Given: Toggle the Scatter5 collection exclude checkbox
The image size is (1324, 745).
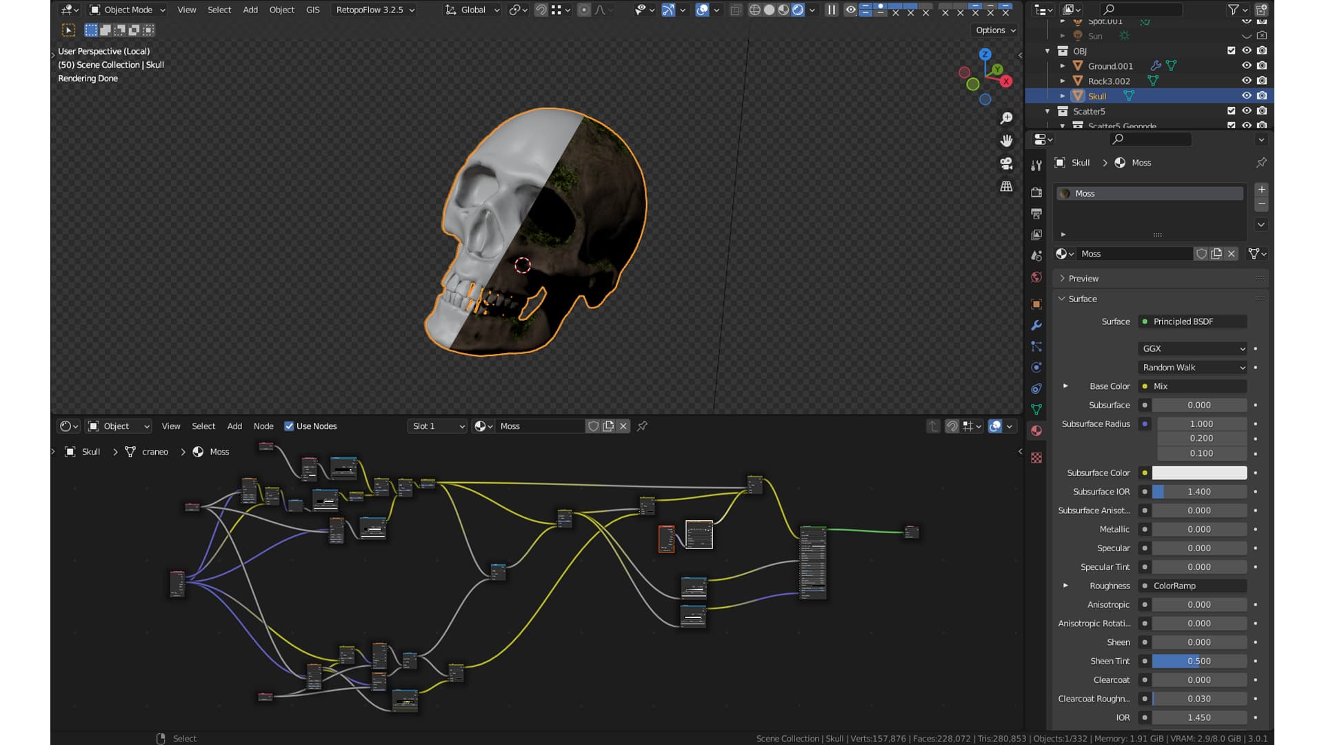Looking at the screenshot, I should (x=1232, y=110).
